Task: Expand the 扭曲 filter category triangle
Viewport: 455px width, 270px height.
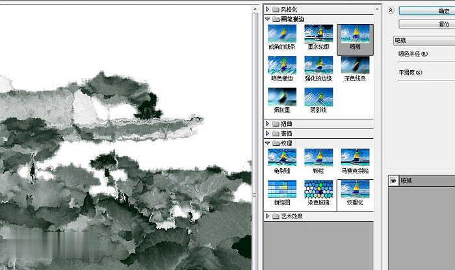Action: coord(268,124)
